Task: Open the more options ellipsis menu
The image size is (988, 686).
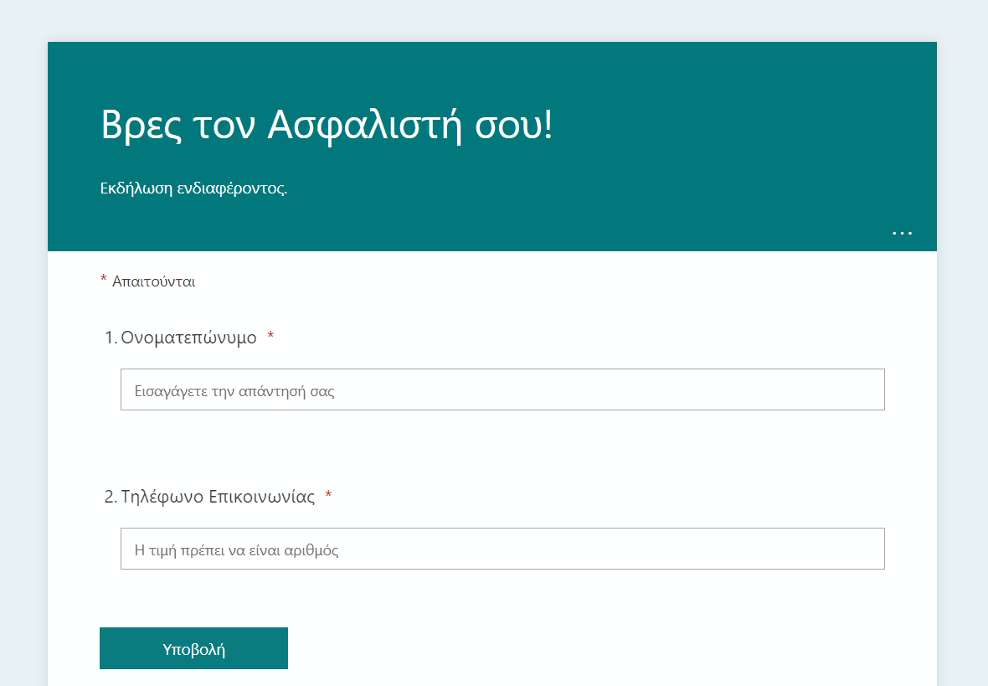Action: pos(902,233)
